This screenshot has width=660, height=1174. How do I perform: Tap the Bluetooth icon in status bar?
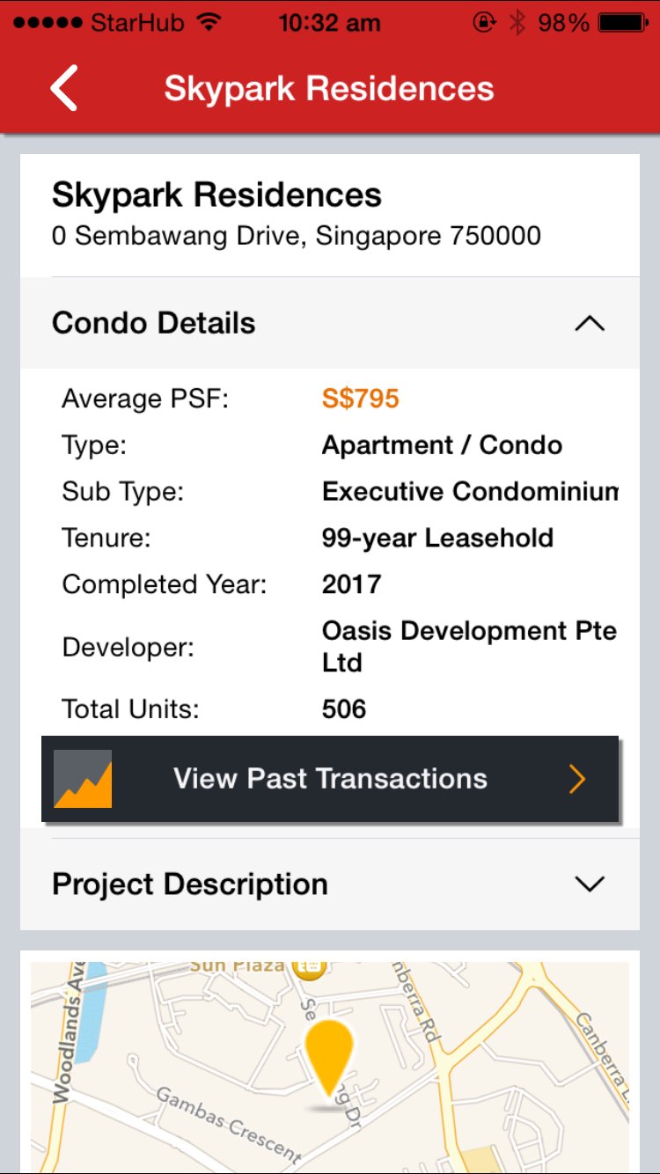[517, 23]
